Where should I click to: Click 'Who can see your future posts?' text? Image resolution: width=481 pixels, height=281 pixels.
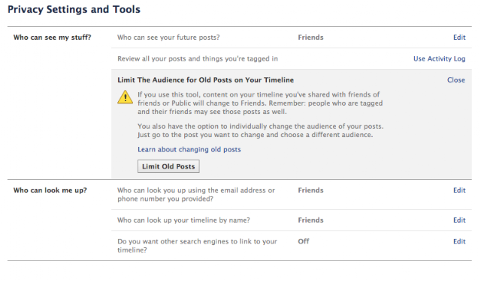[x=168, y=37]
